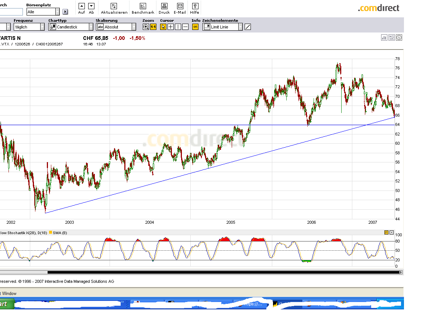Close the Slow Stochastik indicator panel
This screenshot has width=425, height=319.
pos(391,232)
